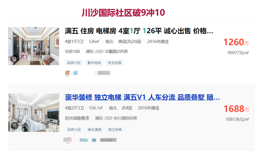The height and width of the screenshot is (151, 255).
Task: Open the 华府188 community link
Action: [x=72, y=51]
